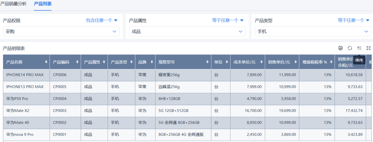Viewport: 373px width, 142px height.
Task: Select 华为Mate 40 row name
Action: [x=18, y=122]
